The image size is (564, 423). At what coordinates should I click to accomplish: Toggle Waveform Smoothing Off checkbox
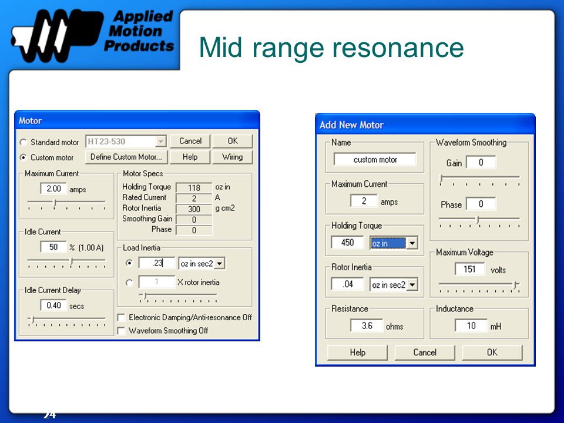[121, 331]
